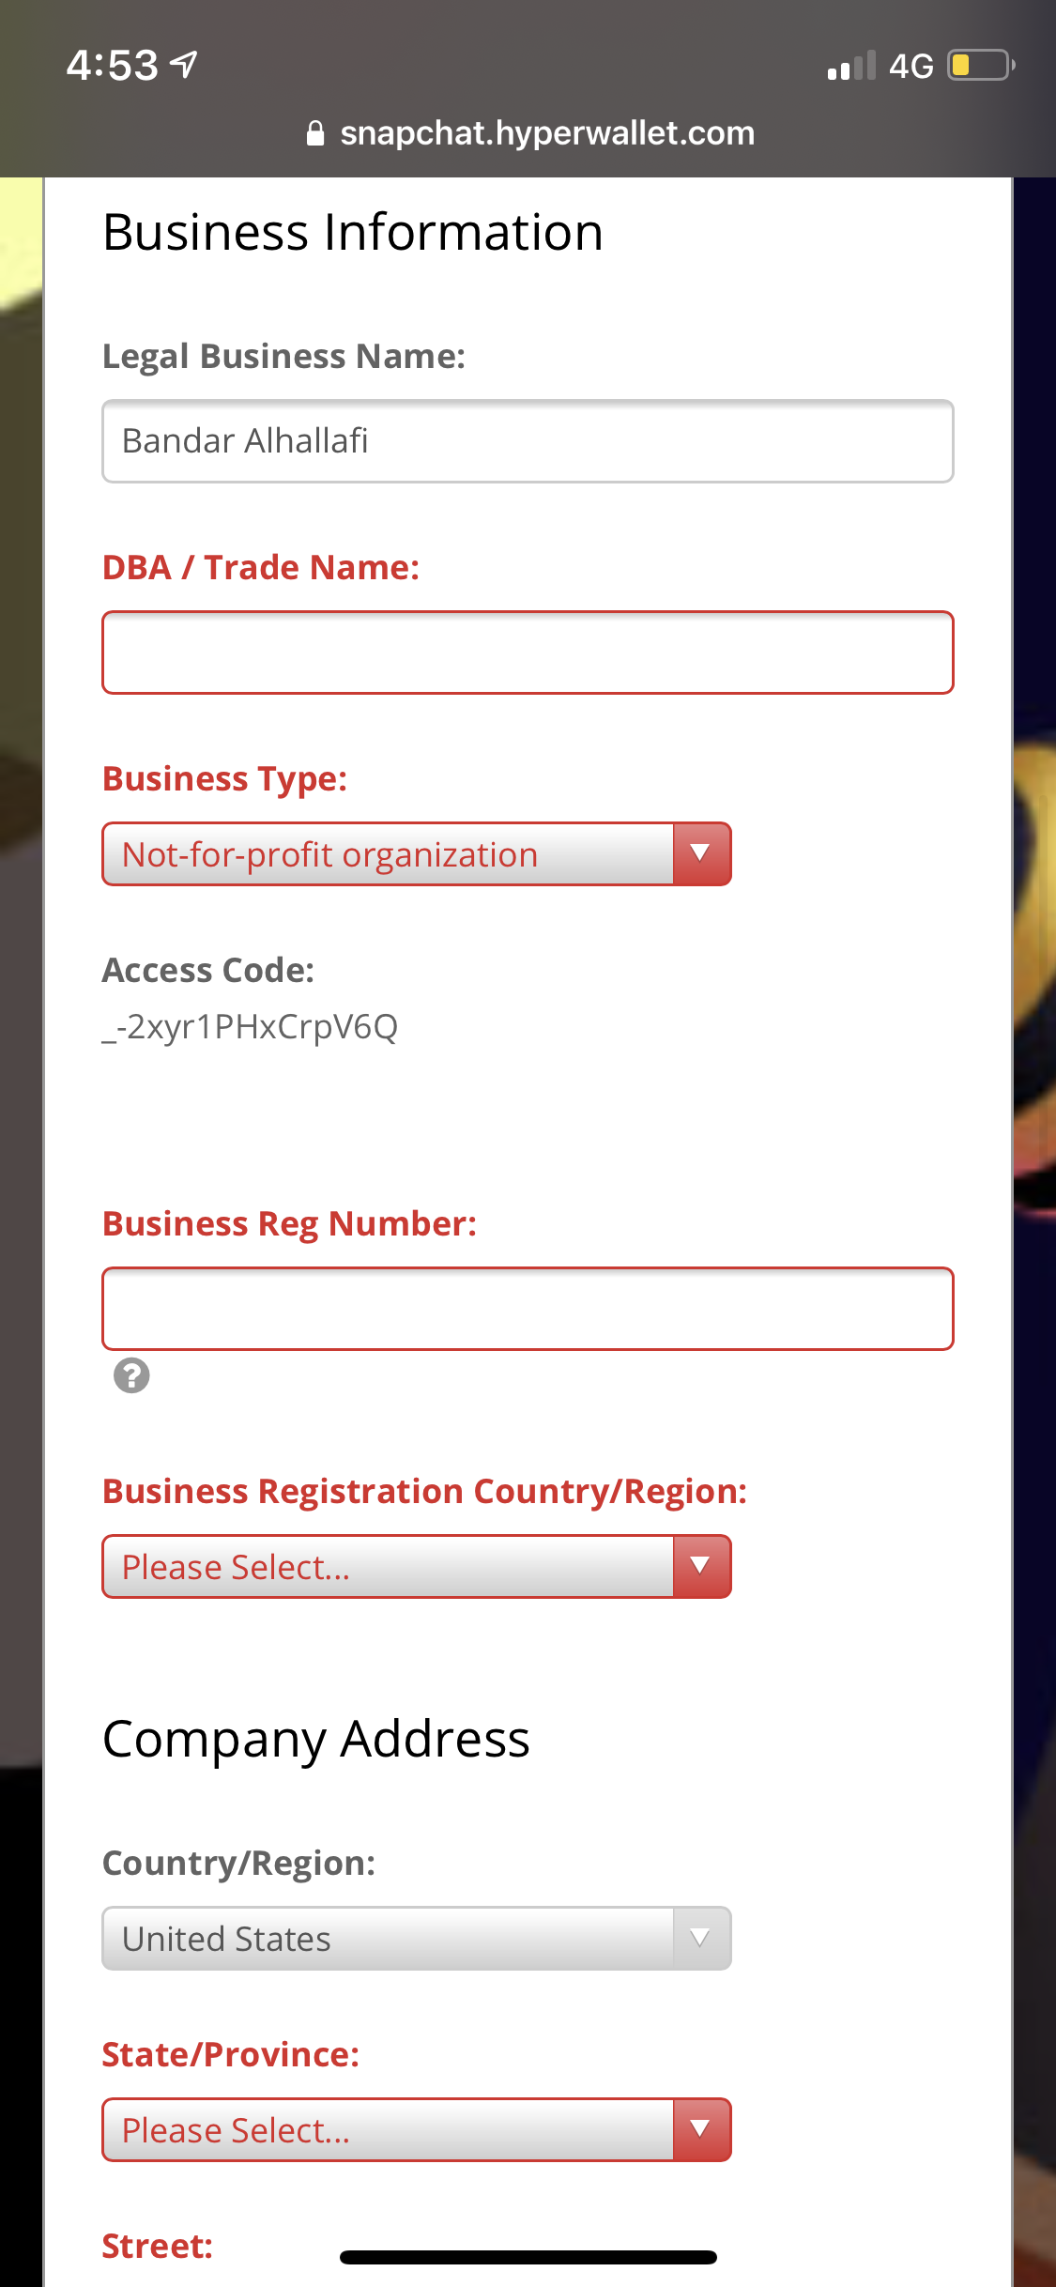This screenshot has width=1056, height=2287.
Task: Tap the Access Code value text
Action: (x=251, y=1027)
